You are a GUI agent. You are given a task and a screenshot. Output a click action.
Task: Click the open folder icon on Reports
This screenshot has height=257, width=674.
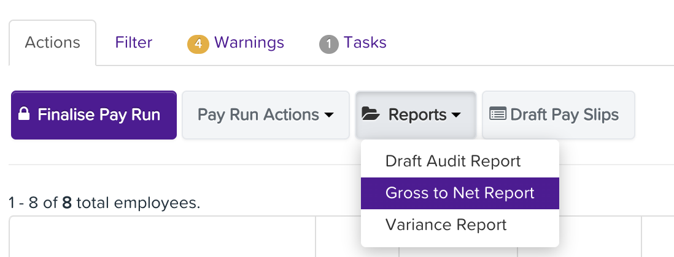click(x=371, y=114)
